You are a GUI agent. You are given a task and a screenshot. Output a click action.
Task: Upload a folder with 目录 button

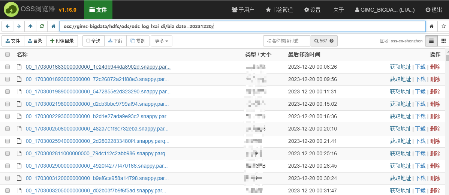[x=35, y=41]
